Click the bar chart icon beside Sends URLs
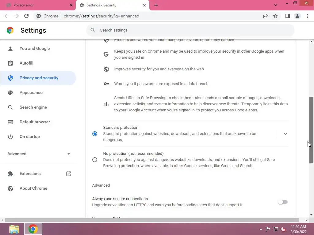Screen dimensions: 314x235 [106, 104]
